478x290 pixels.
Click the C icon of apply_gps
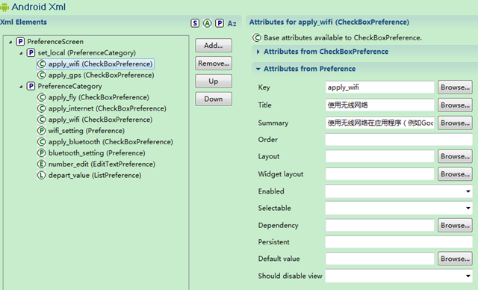tap(41, 75)
